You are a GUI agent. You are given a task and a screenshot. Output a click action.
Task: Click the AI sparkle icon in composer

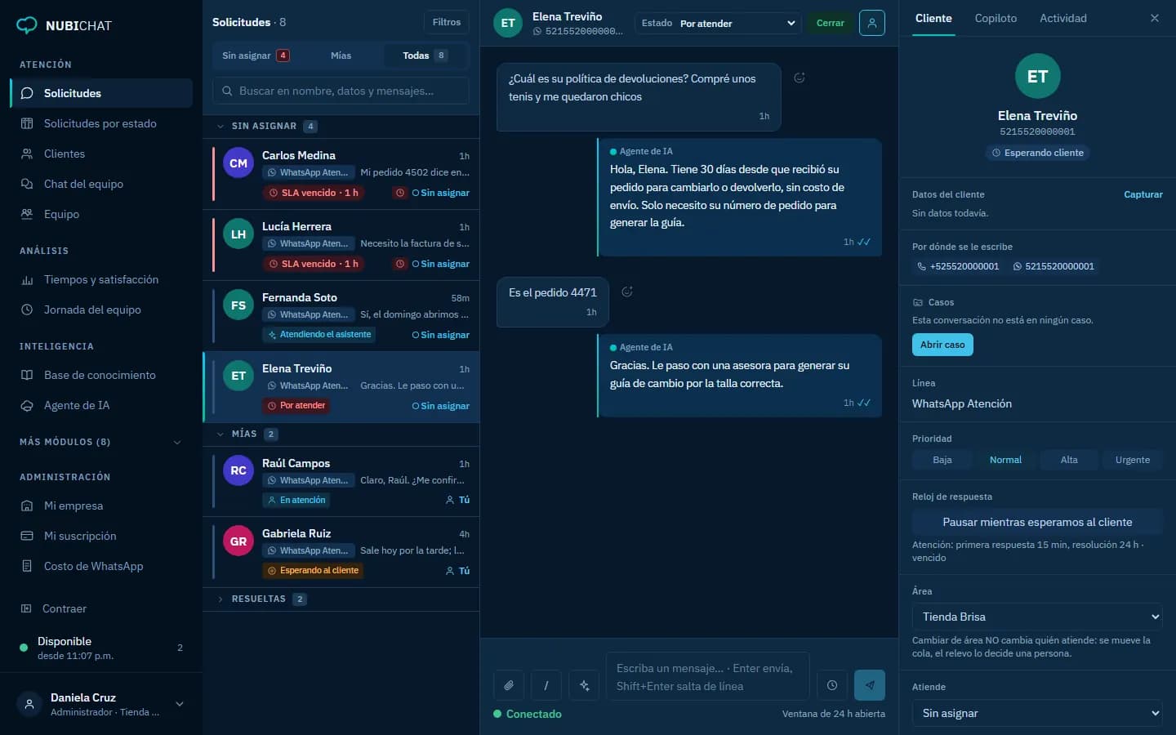pyautogui.click(x=584, y=685)
